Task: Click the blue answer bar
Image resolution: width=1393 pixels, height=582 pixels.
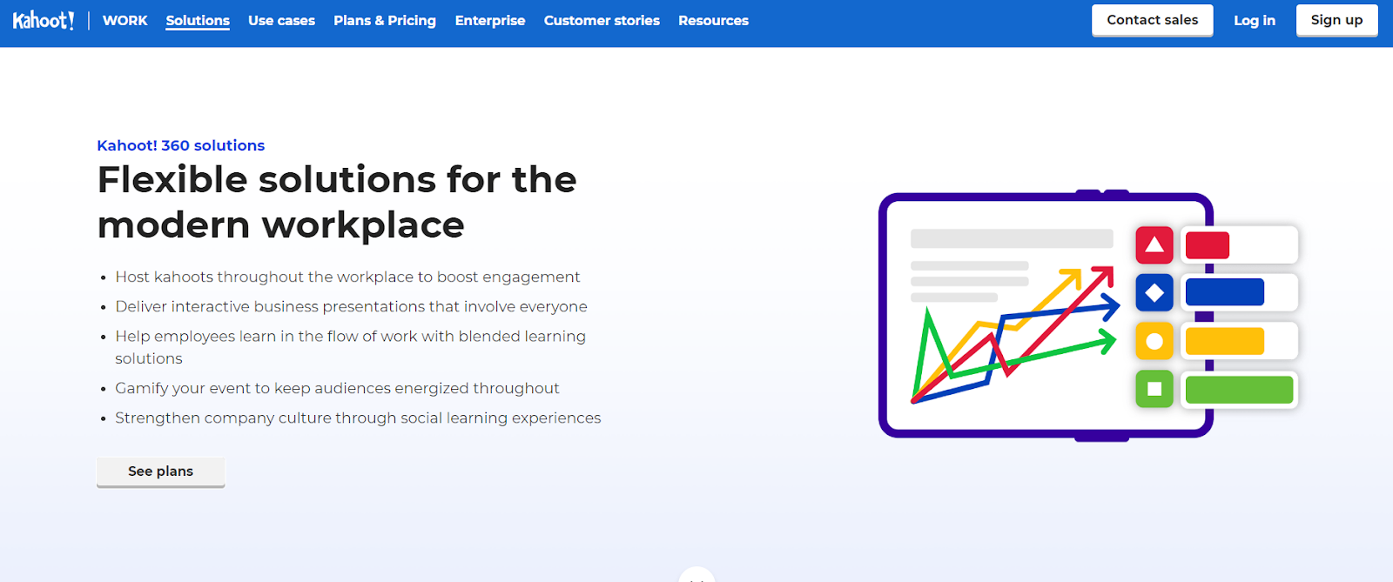Action: tap(1225, 292)
